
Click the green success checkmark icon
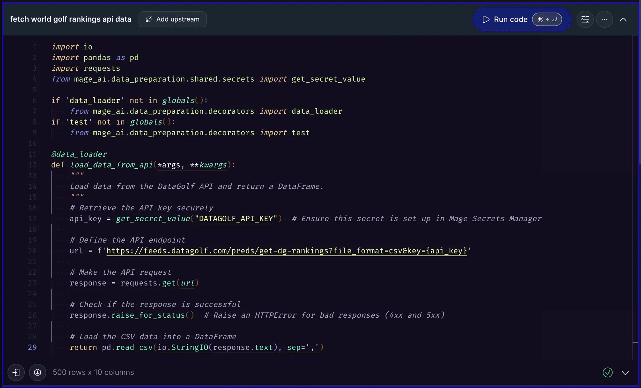point(608,372)
